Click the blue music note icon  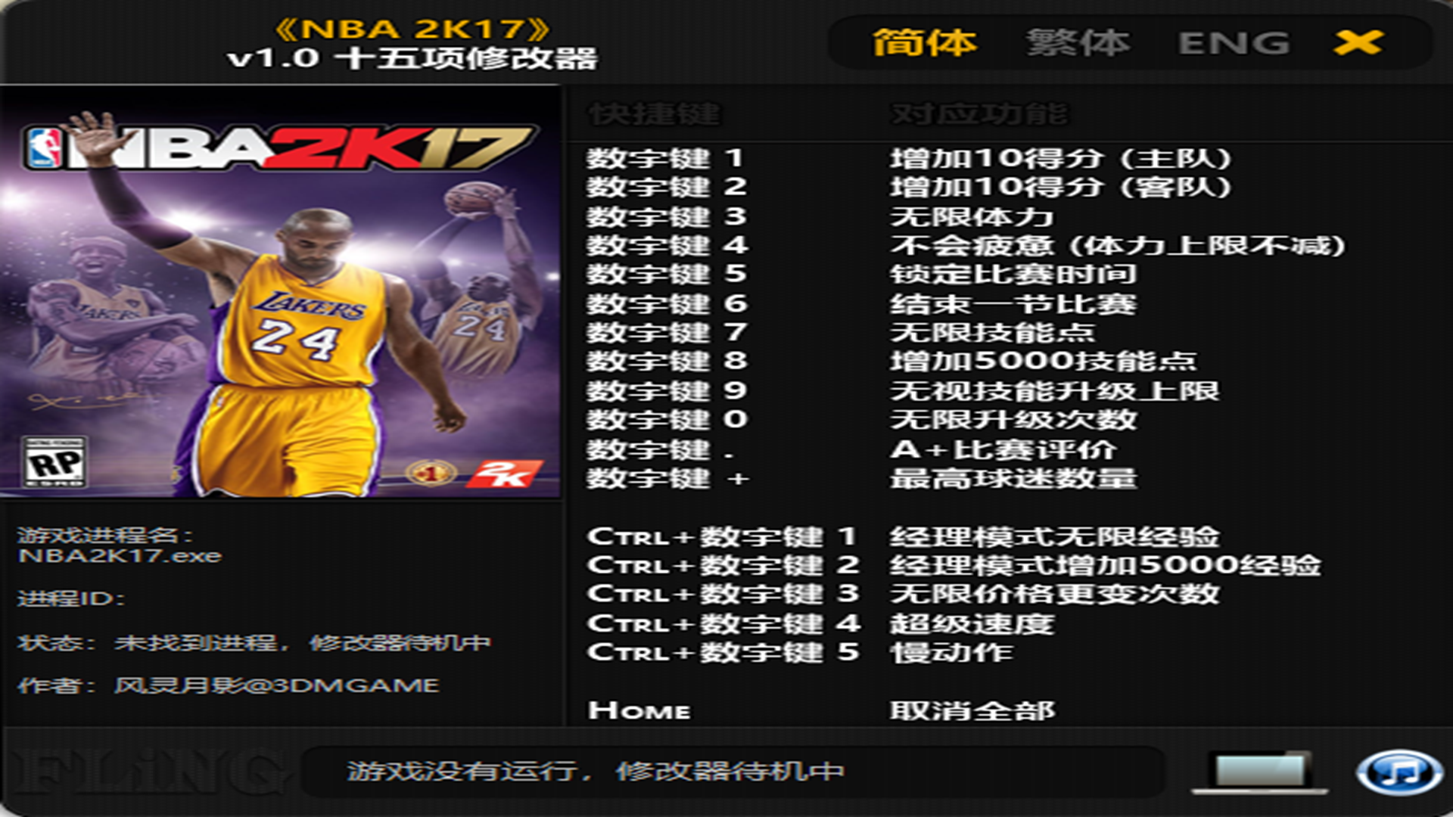click(x=1399, y=772)
